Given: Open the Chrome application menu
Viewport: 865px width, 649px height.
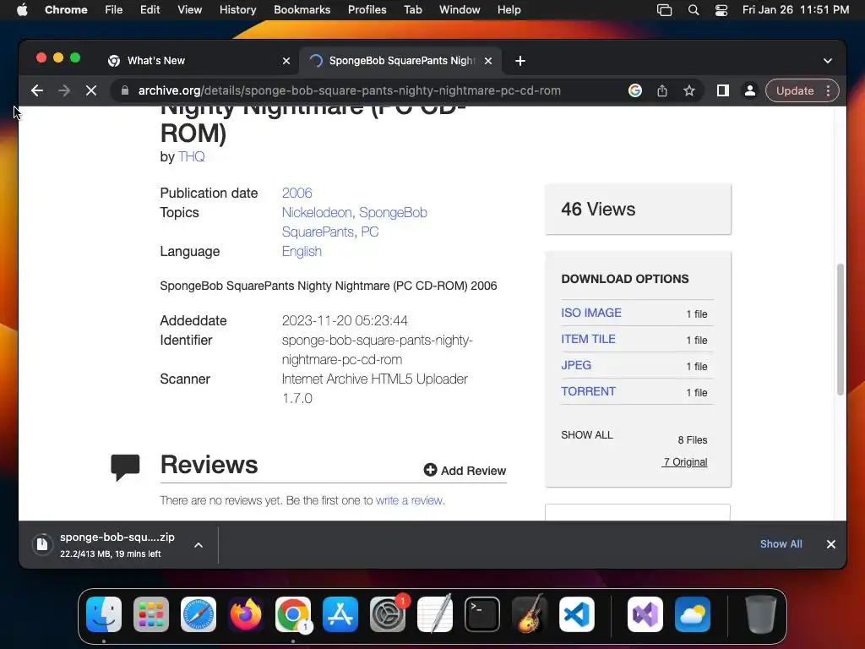Looking at the screenshot, I should pyautogui.click(x=66, y=9).
